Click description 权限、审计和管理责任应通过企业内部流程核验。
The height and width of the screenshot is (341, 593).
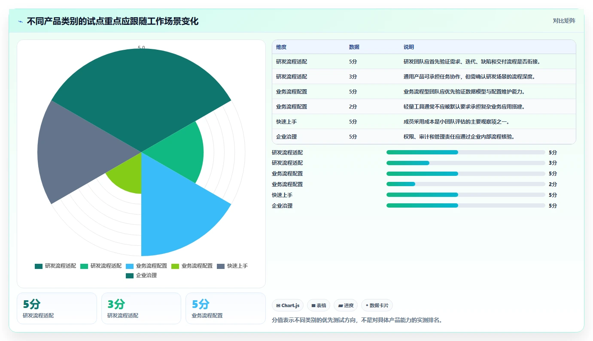coord(459,137)
